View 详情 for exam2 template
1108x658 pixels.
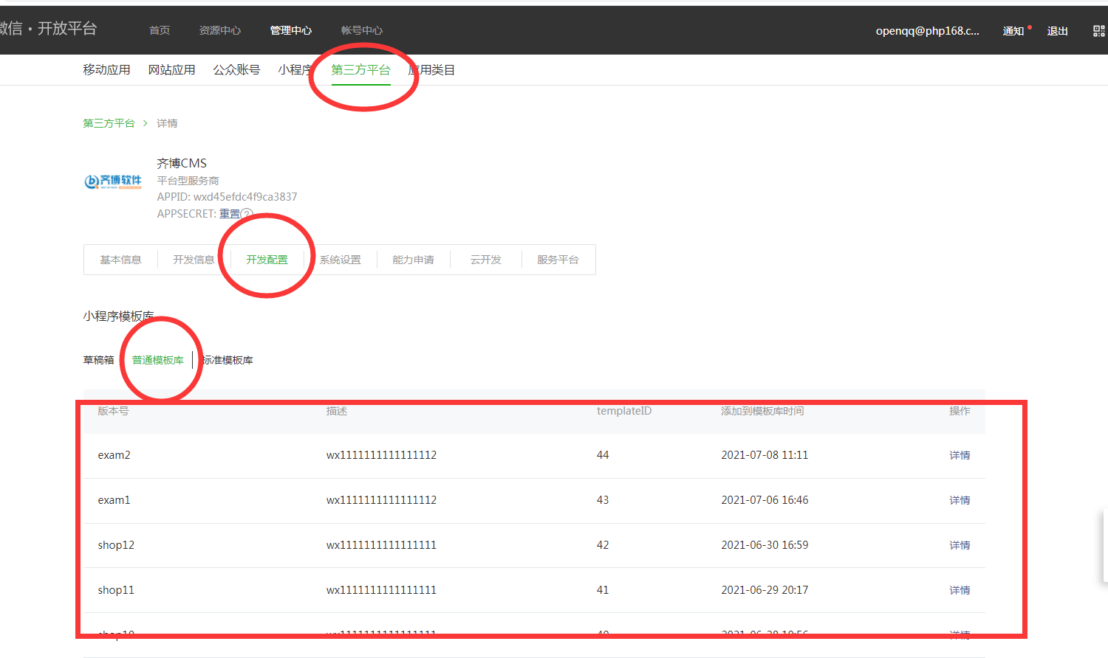tap(960, 455)
